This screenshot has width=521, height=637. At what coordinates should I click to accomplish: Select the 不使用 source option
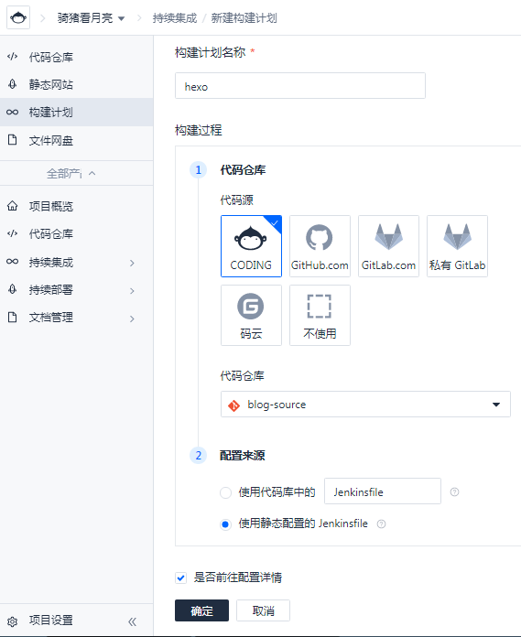pyautogui.click(x=320, y=315)
